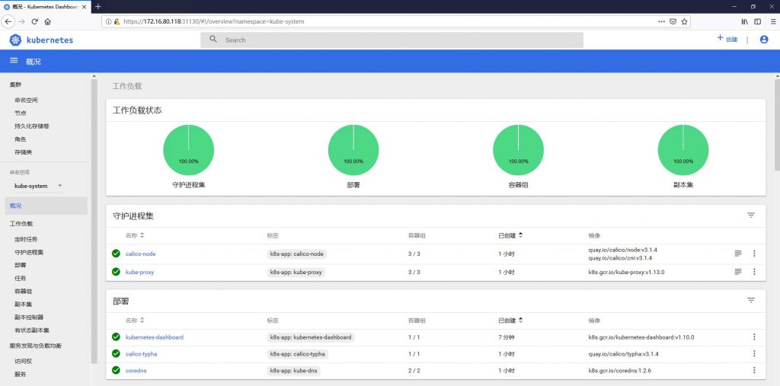This screenshot has height=386, width=780.
Task: Open the page actions three-dot menu
Action: click(661, 21)
